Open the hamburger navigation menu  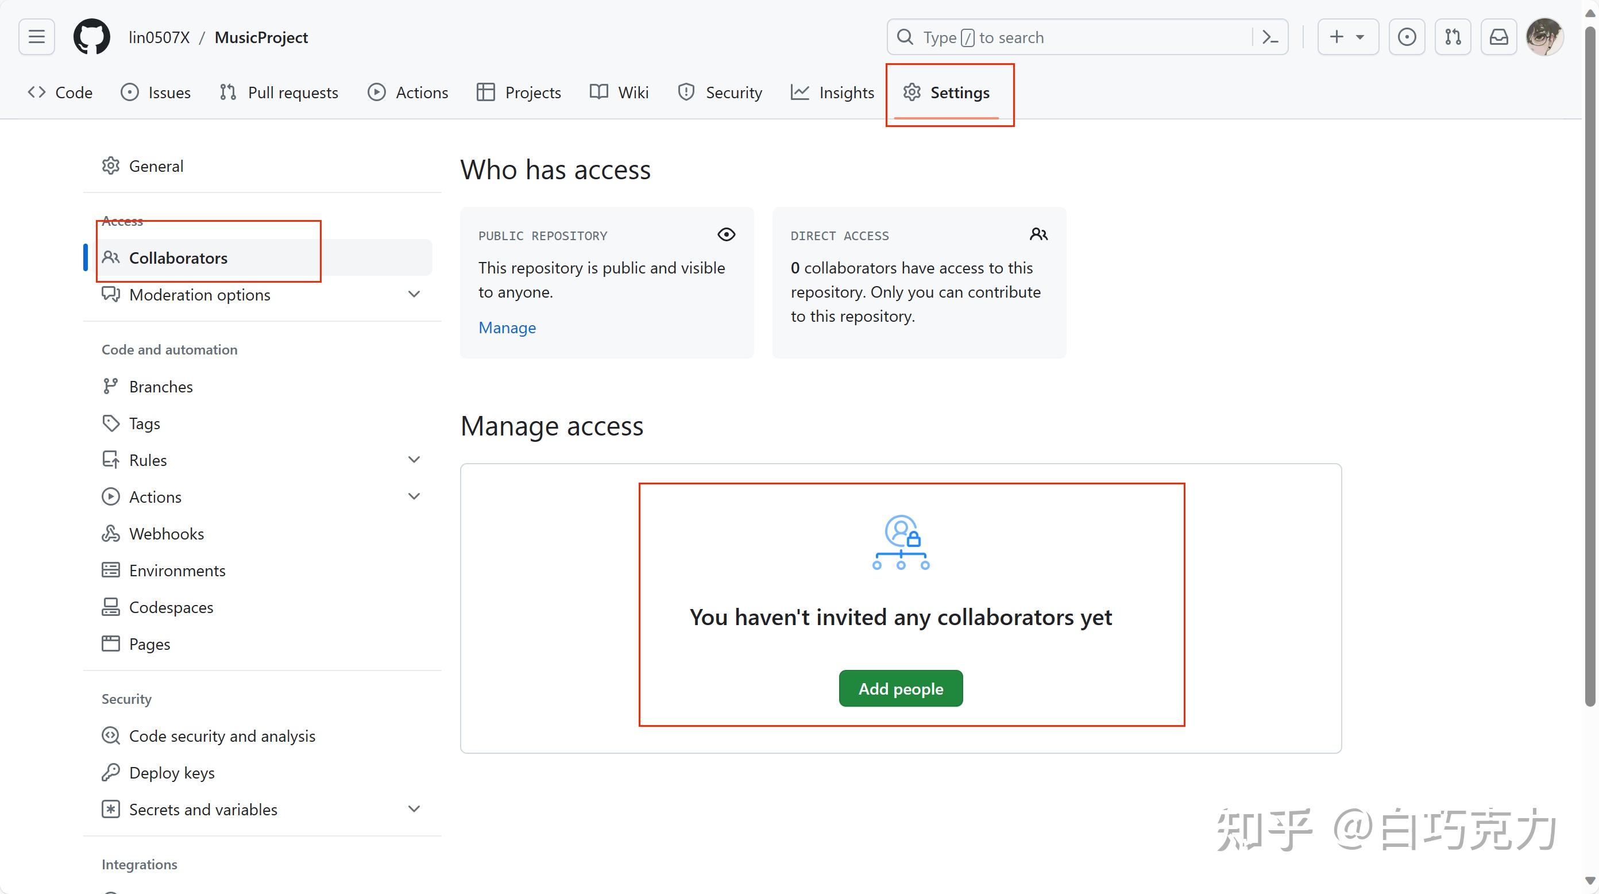click(x=36, y=37)
